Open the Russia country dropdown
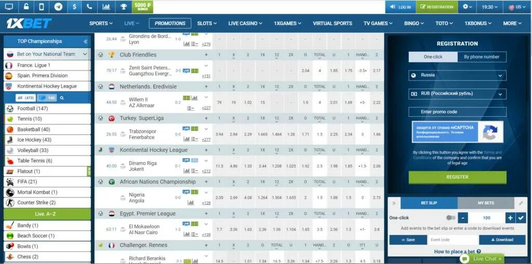The image size is (532, 264). 457,75
